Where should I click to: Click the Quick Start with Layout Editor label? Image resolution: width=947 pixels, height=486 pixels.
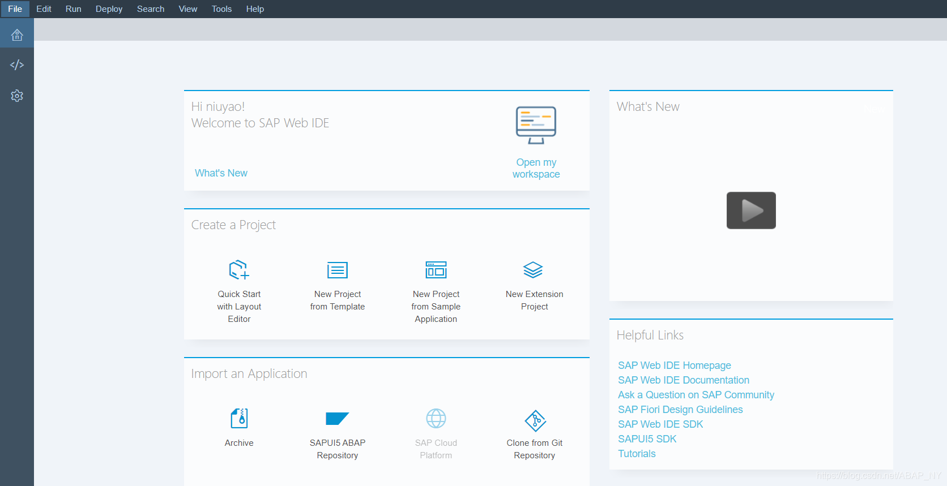click(239, 307)
